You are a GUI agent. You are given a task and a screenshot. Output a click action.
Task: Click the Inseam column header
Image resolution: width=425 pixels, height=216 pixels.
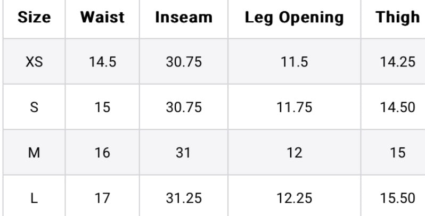(x=184, y=18)
